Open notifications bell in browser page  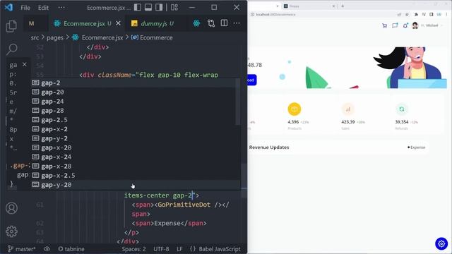pos(405,26)
